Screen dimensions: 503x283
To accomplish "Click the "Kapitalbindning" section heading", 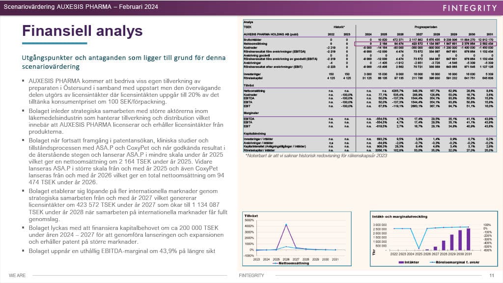I will [254, 134].
